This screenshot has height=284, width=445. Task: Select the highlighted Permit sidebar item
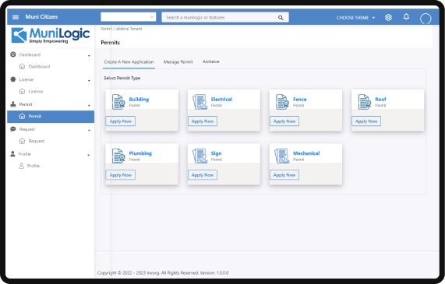point(51,117)
